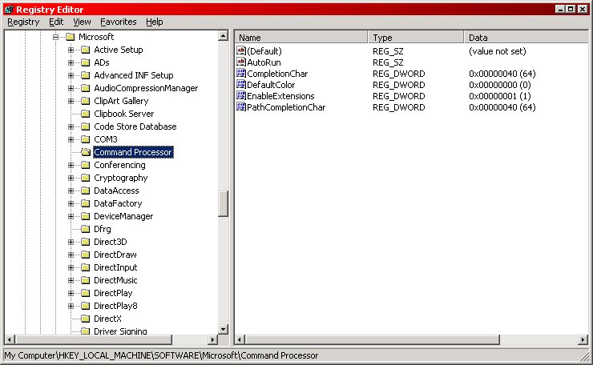Open the Help menu
593x365 pixels.
pos(155,22)
